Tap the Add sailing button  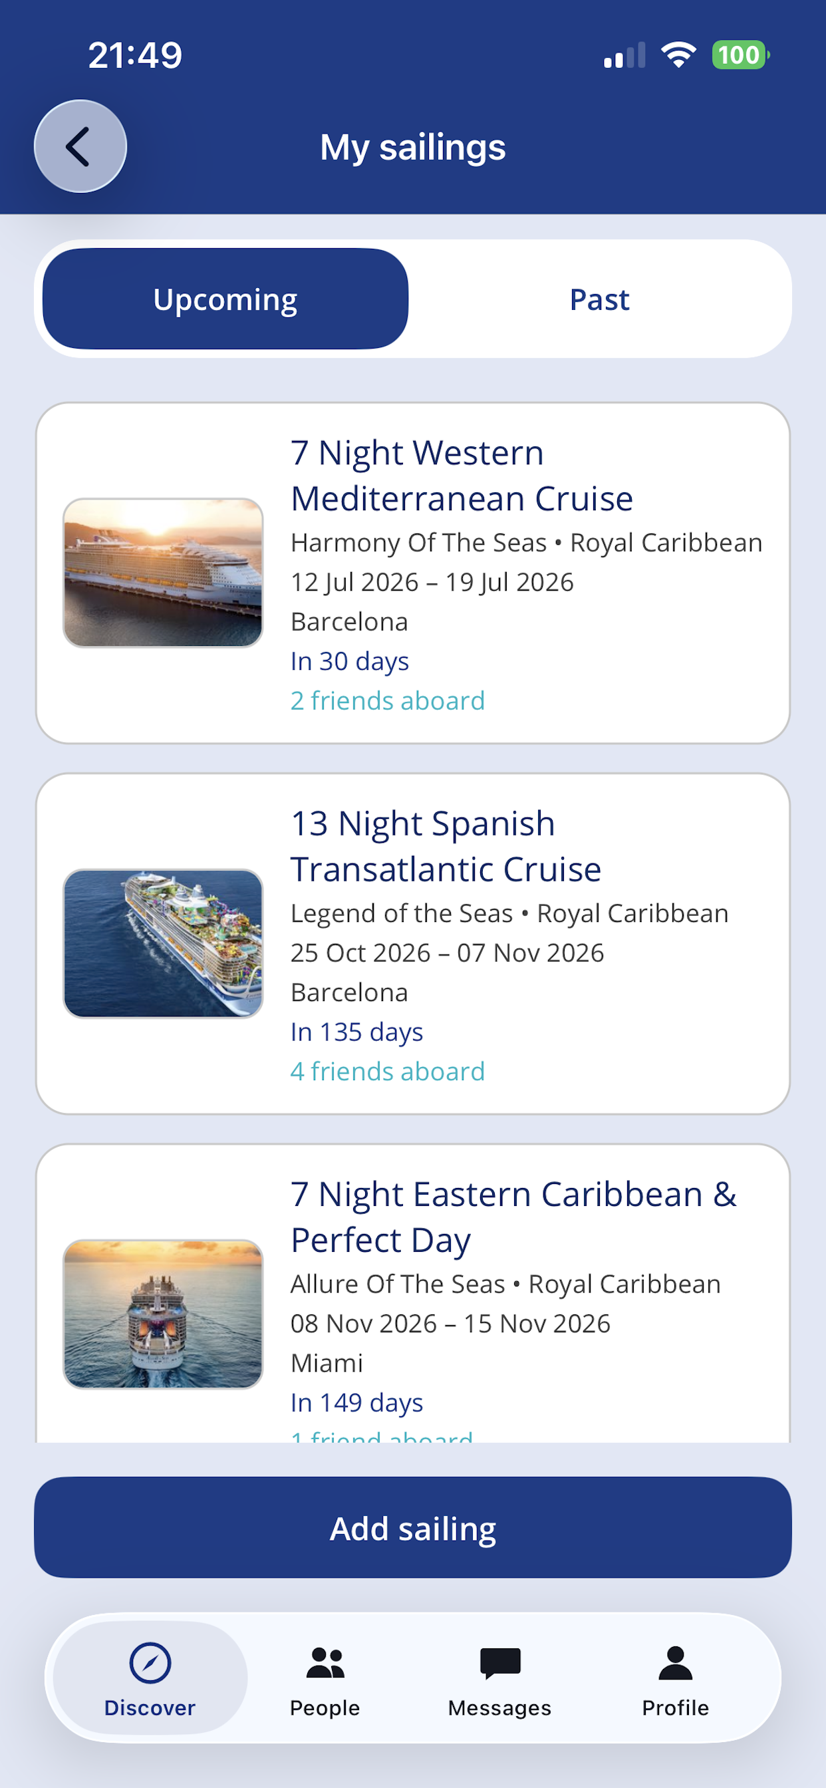(x=413, y=1528)
